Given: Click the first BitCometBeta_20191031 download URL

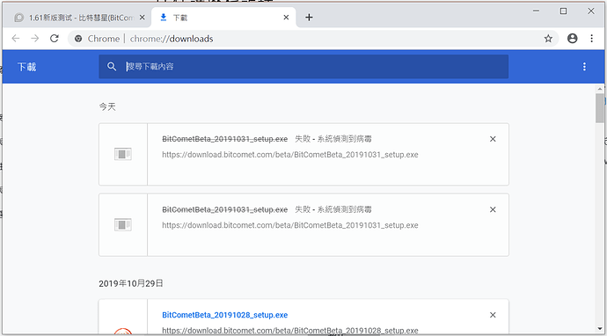Looking at the screenshot, I should [290, 155].
